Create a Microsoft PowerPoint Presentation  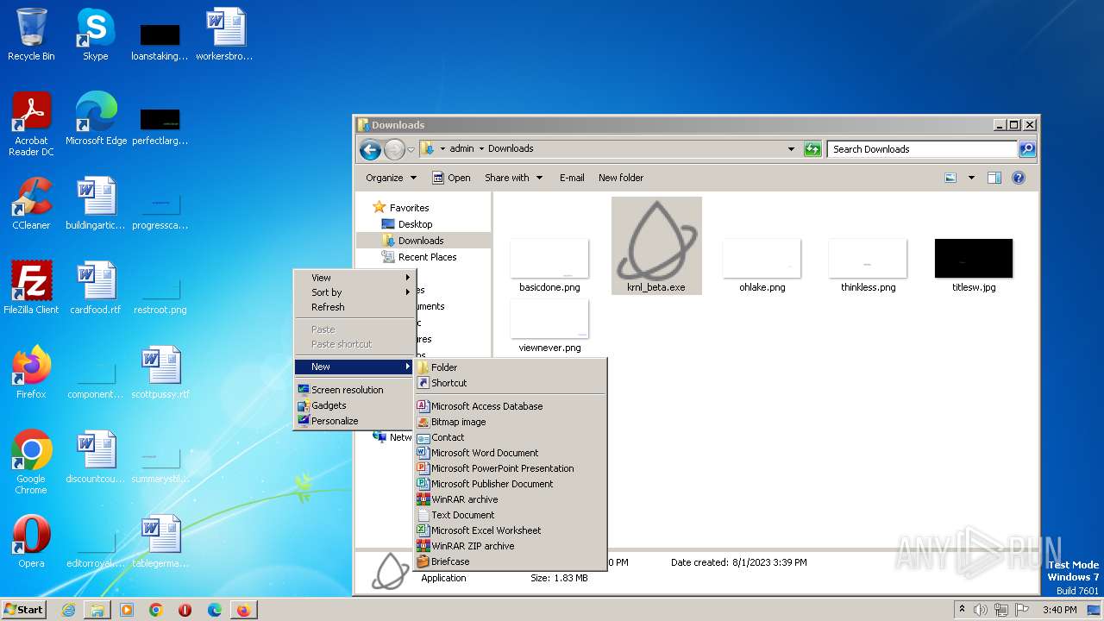[x=511, y=468]
